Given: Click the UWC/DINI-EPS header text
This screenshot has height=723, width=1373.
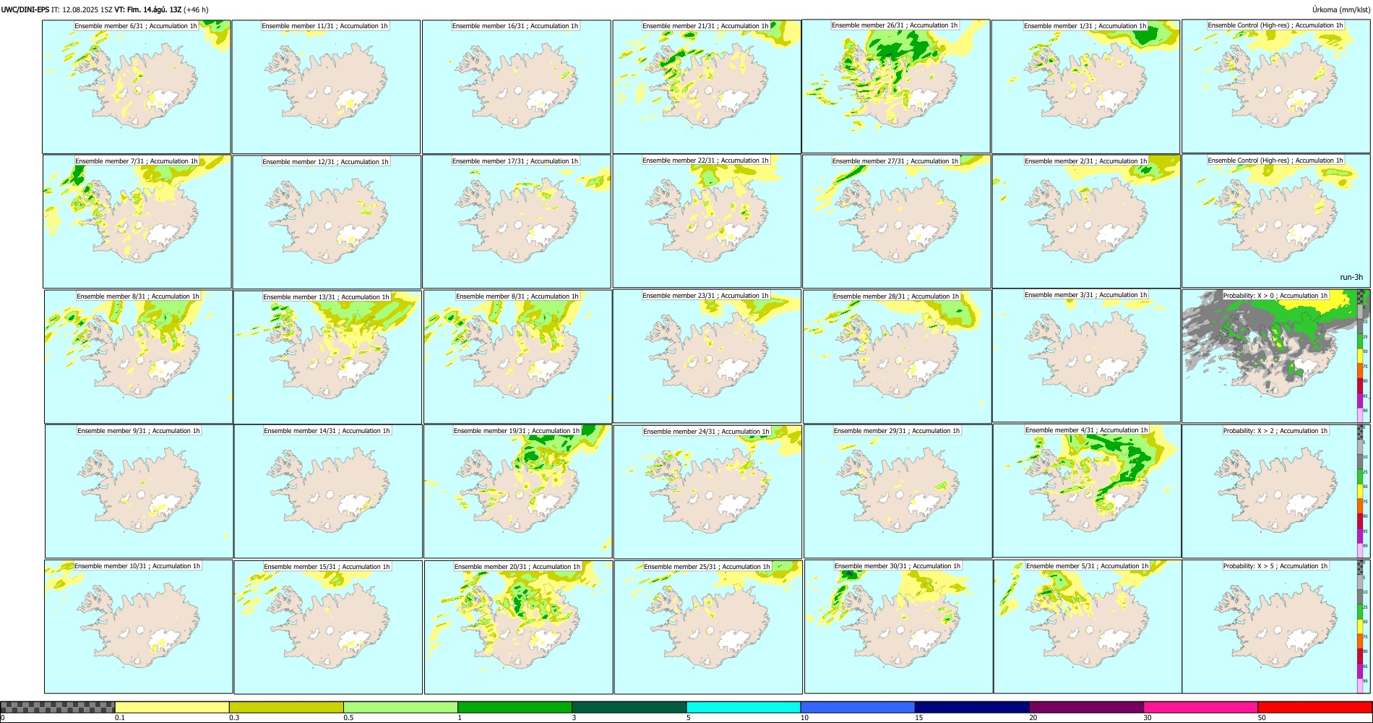Looking at the screenshot, I should pyautogui.click(x=25, y=9).
